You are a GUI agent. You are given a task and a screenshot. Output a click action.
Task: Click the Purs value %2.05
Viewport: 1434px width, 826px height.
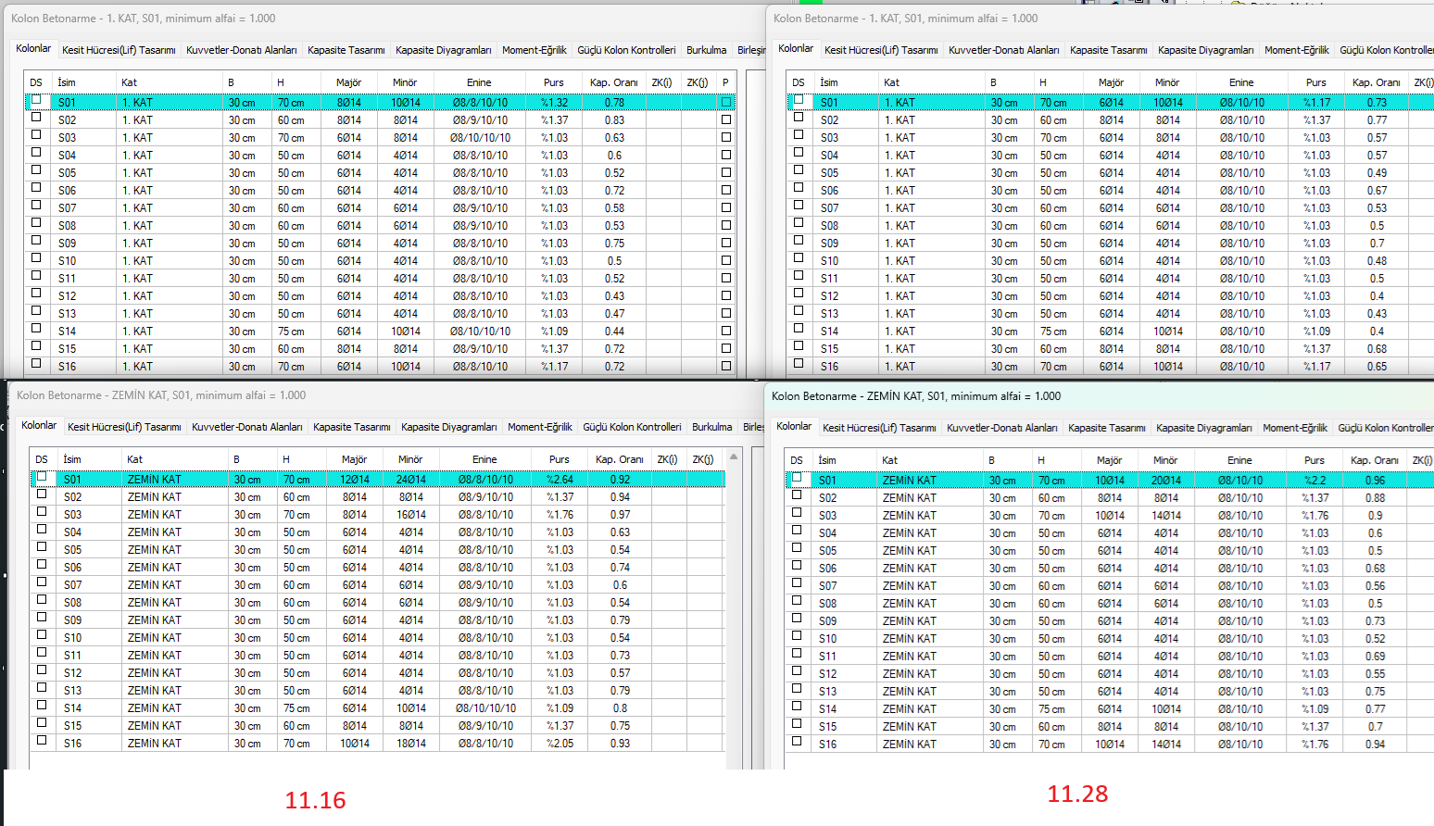click(560, 744)
